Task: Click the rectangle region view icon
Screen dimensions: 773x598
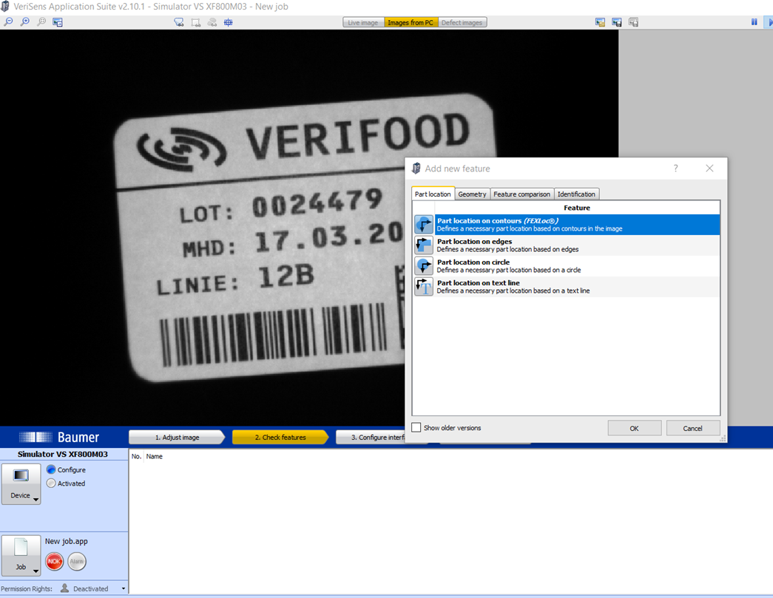Action: pos(196,22)
